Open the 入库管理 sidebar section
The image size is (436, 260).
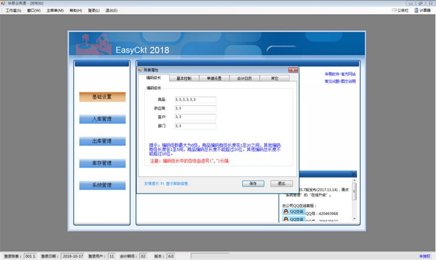(x=102, y=119)
